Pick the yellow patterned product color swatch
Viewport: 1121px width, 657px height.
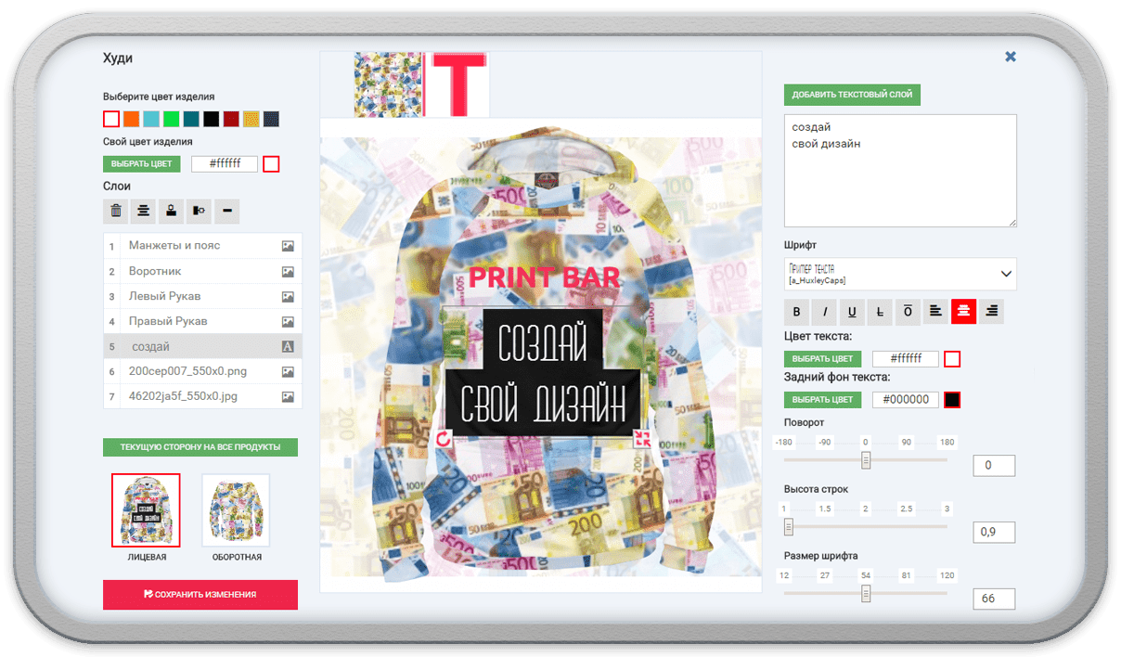coord(251,119)
